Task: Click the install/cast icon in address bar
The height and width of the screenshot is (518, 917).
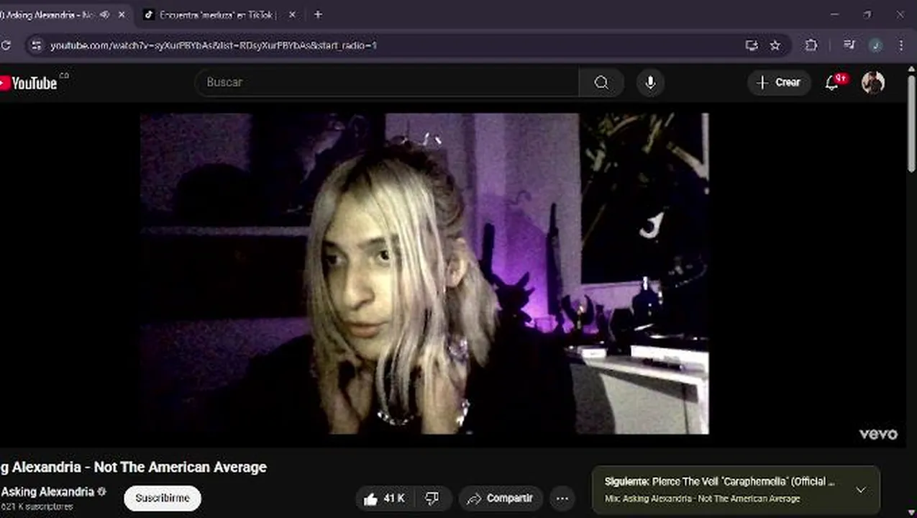Action: [x=752, y=45]
